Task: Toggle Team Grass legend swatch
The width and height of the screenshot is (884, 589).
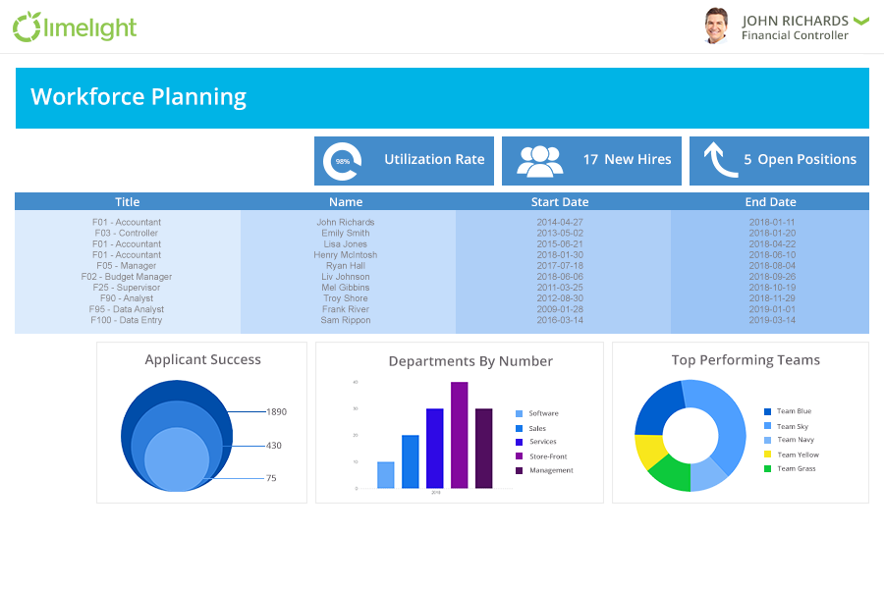Action: point(767,468)
